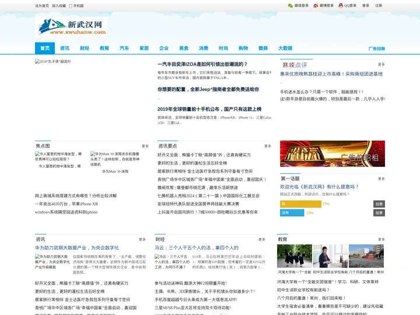Open the 教育 navigation tab
Viewport: 420px width, 315px height.
point(104,48)
